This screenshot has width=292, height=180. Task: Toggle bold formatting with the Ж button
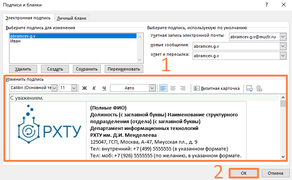(85, 88)
